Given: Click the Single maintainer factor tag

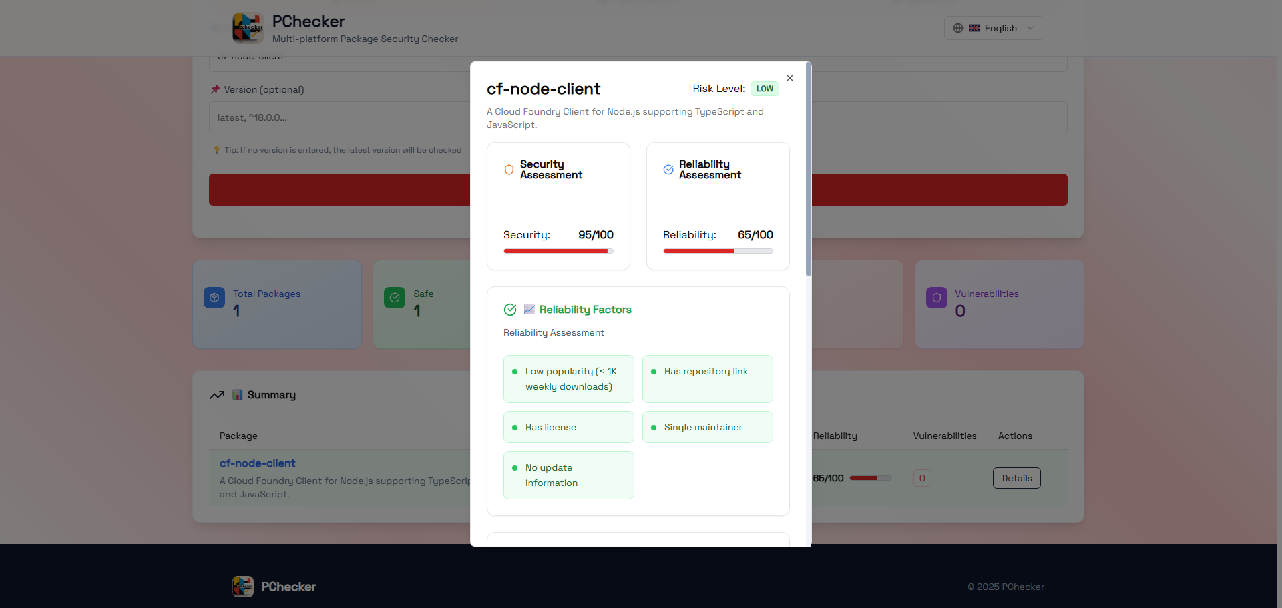Looking at the screenshot, I should click(707, 427).
